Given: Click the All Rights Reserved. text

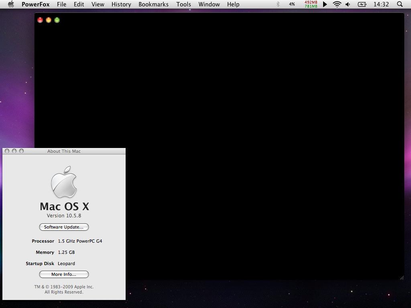Looking at the screenshot, I should tap(64, 292).
